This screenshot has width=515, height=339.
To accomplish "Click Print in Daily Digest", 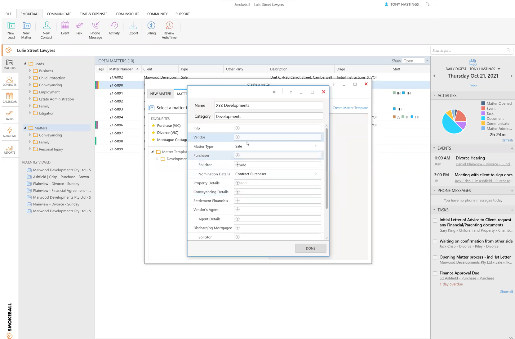I will pos(473,86).
